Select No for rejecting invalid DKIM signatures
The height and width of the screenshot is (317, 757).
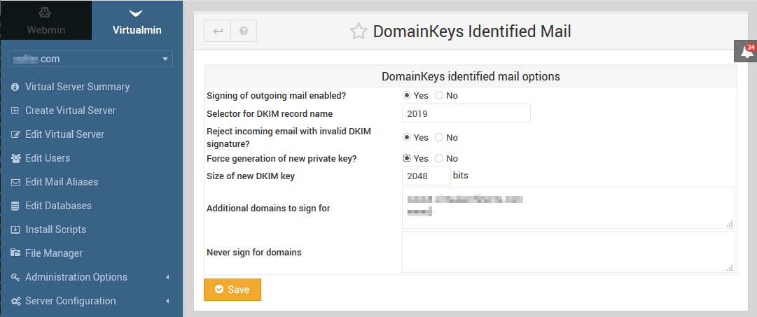[x=439, y=138]
